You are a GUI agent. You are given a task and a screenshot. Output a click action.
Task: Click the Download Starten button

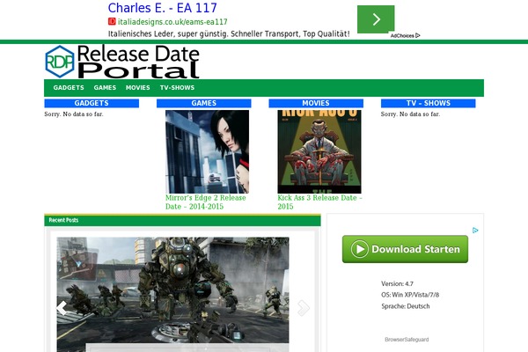point(405,249)
